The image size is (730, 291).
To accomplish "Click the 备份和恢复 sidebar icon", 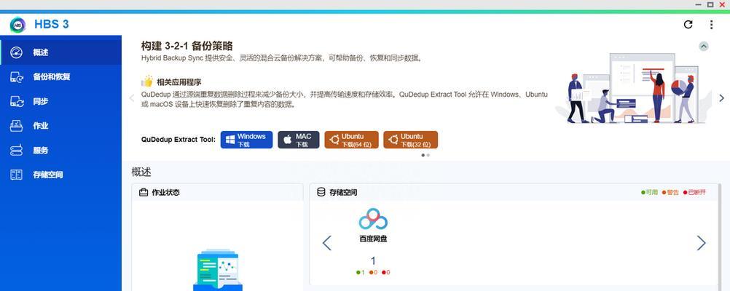I will coord(16,77).
